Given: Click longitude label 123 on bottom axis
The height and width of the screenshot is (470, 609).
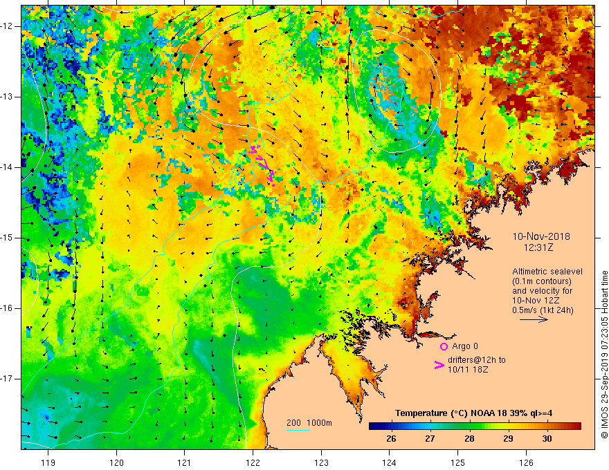Looking at the screenshot, I should [321, 462].
